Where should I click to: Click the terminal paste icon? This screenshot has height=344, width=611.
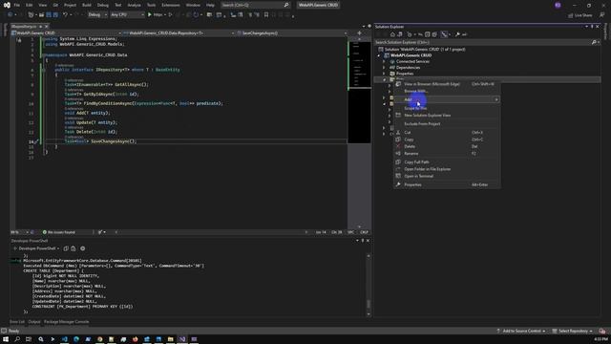coord(74,248)
